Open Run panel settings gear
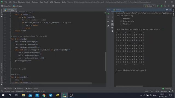 167,10
